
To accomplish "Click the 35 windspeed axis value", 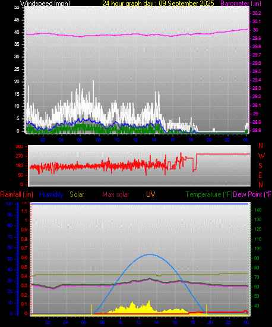I will tap(17, 44).
